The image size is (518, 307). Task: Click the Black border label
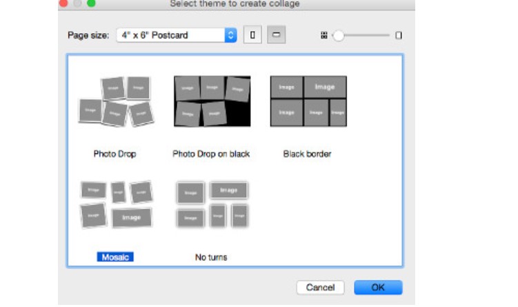[x=307, y=154]
